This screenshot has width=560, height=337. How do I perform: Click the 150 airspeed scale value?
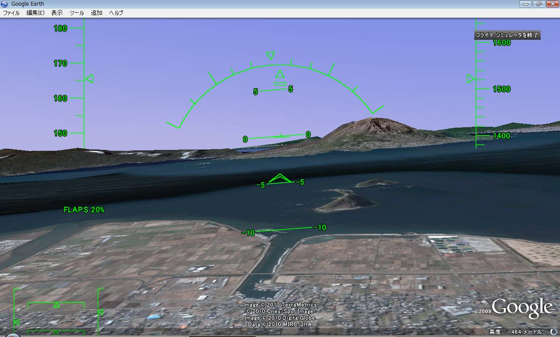60,133
